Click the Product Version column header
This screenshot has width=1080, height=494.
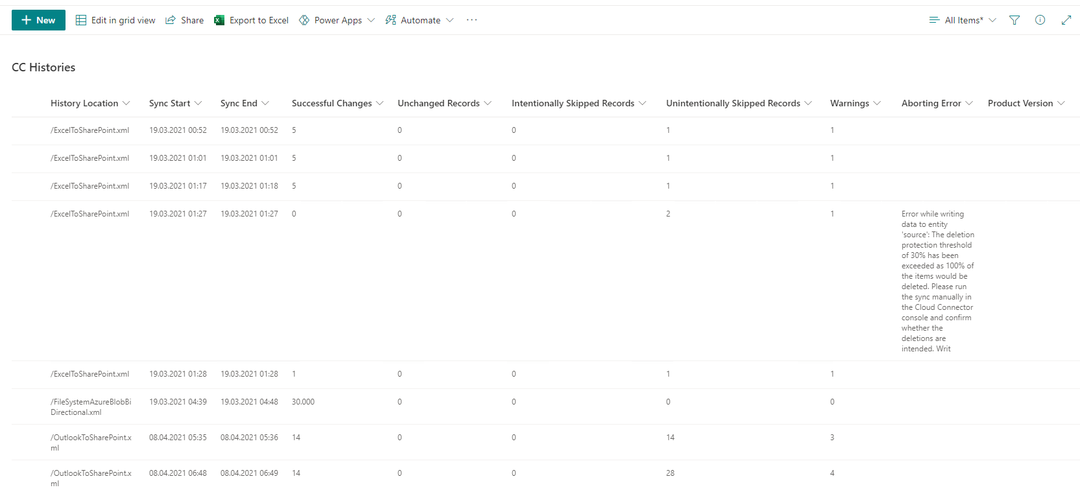coord(1020,103)
